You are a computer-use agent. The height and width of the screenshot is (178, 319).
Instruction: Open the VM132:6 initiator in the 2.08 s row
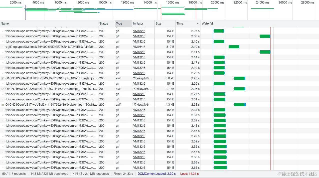tap(139, 36)
